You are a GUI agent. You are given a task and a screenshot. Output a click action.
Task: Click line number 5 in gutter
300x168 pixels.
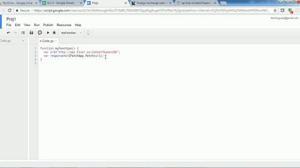36,63
